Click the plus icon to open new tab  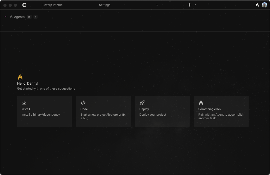pos(190,5)
